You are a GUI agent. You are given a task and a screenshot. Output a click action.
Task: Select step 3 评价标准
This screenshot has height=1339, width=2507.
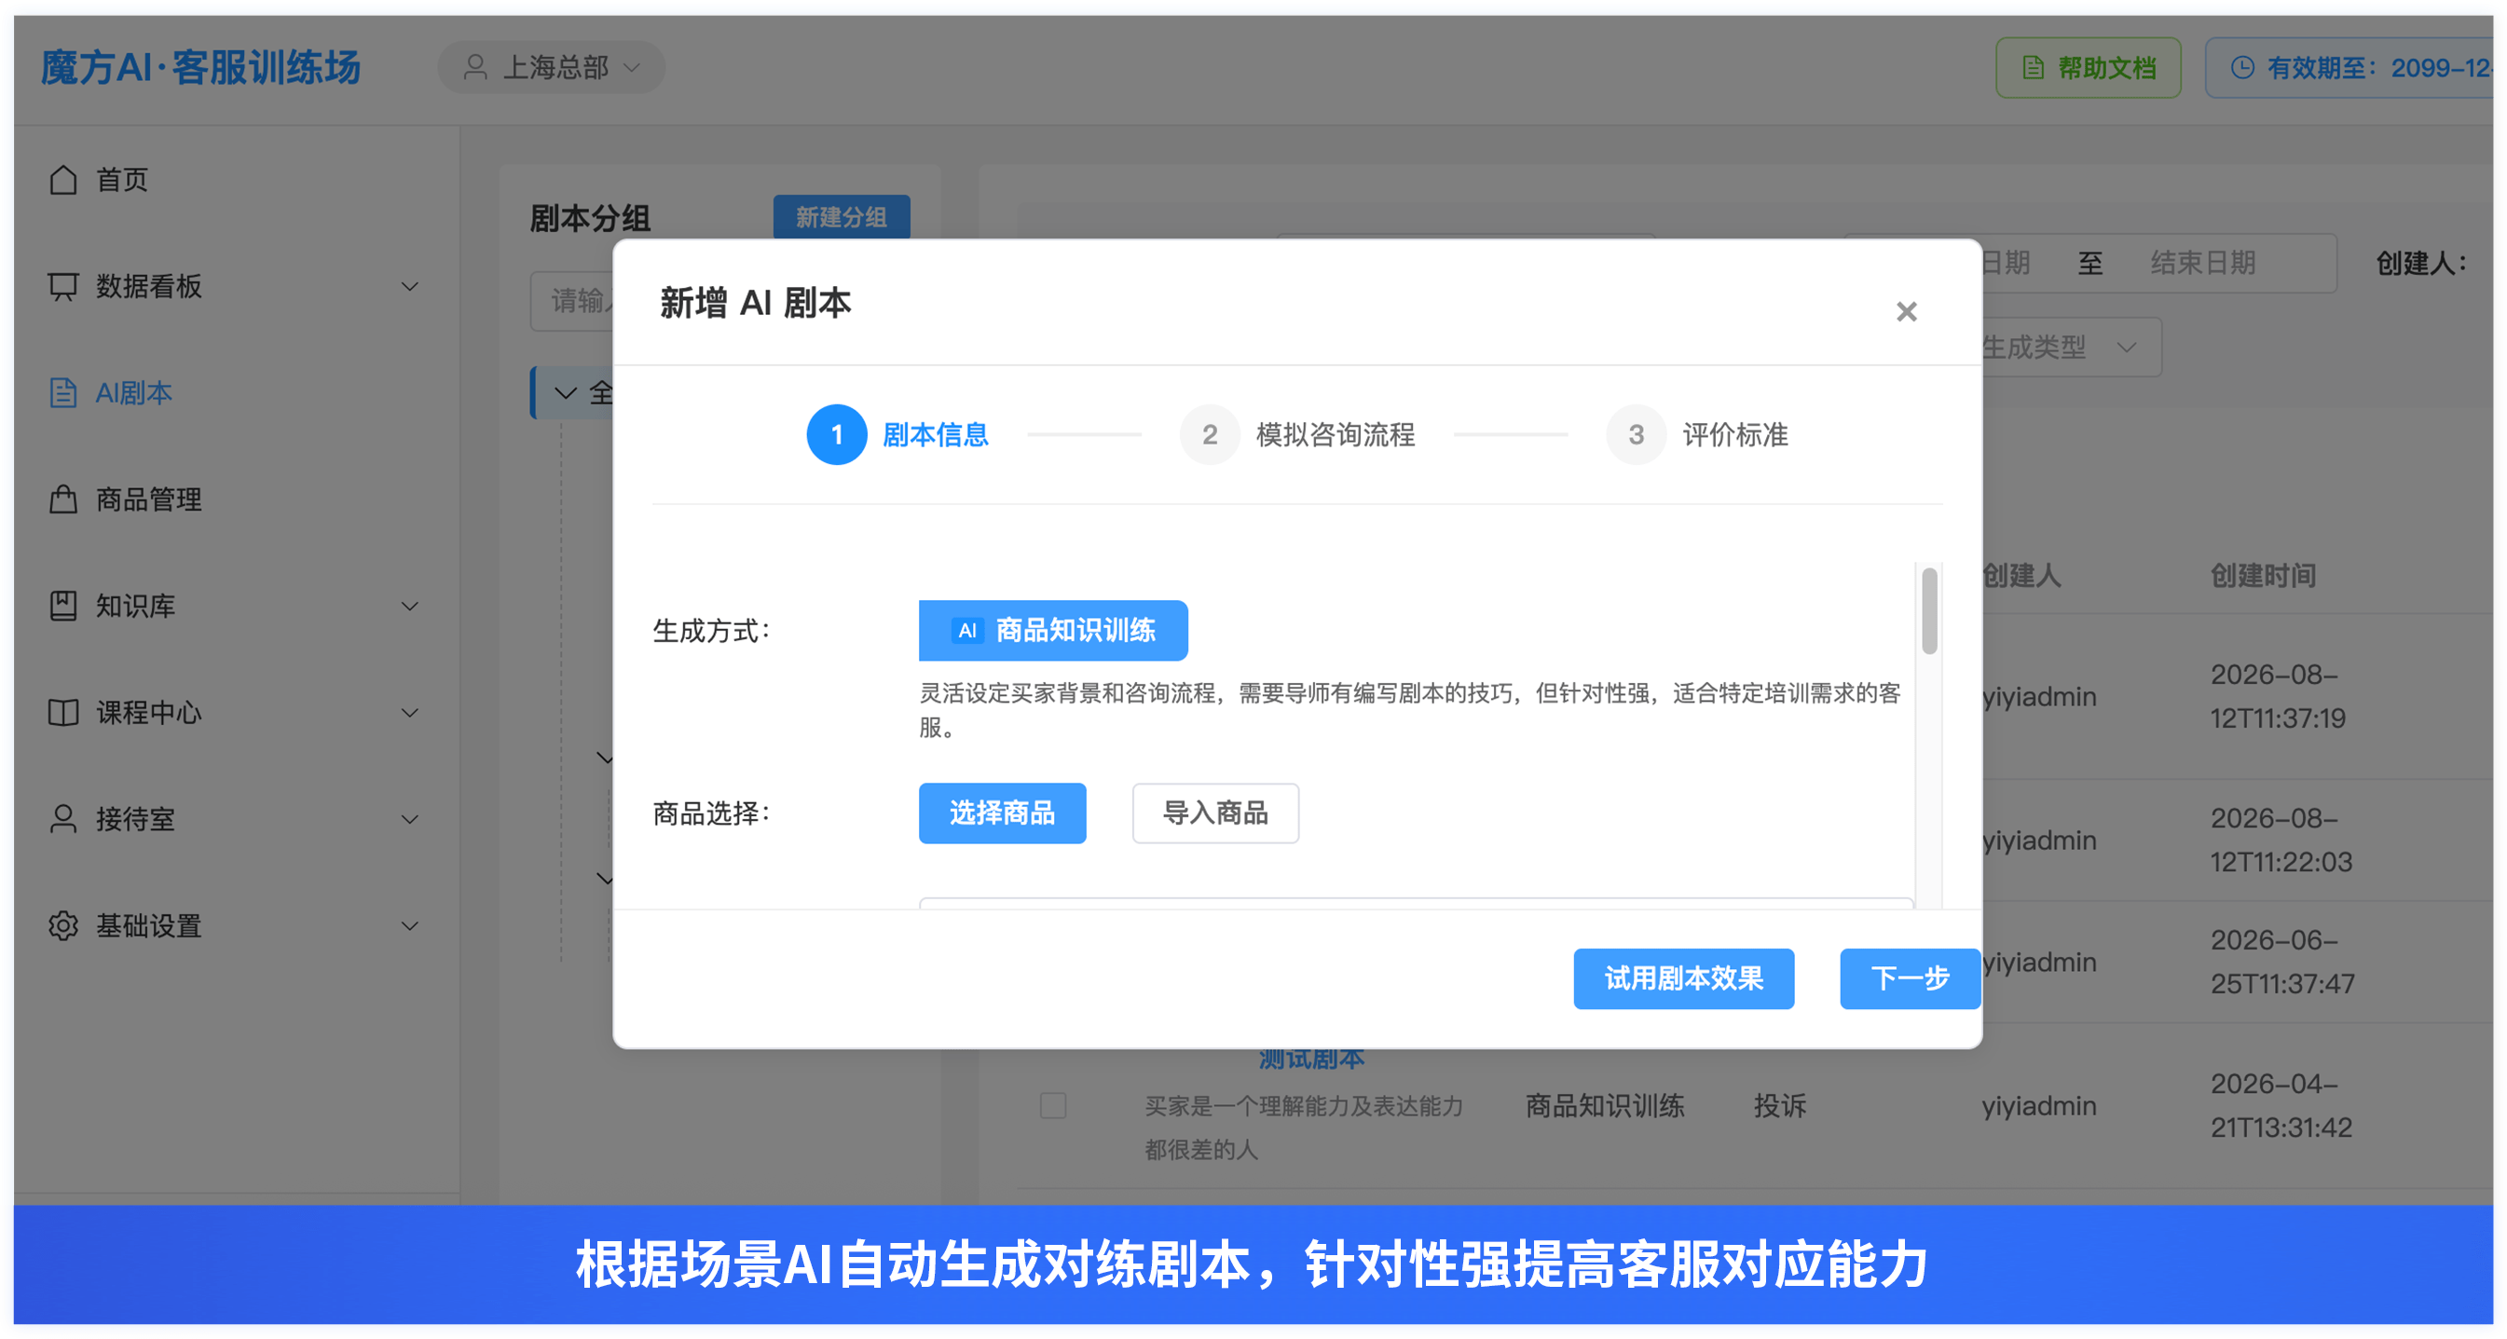point(1697,435)
